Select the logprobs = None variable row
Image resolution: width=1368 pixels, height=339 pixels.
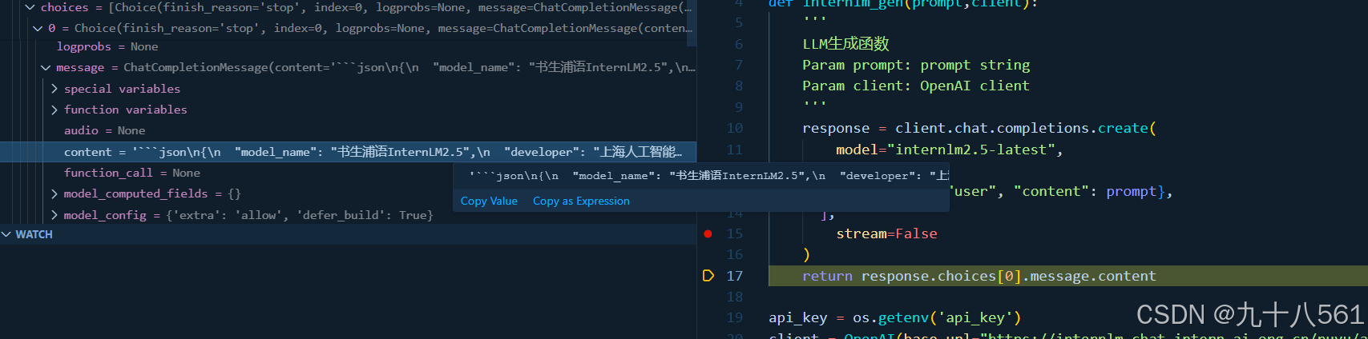point(348,46)
